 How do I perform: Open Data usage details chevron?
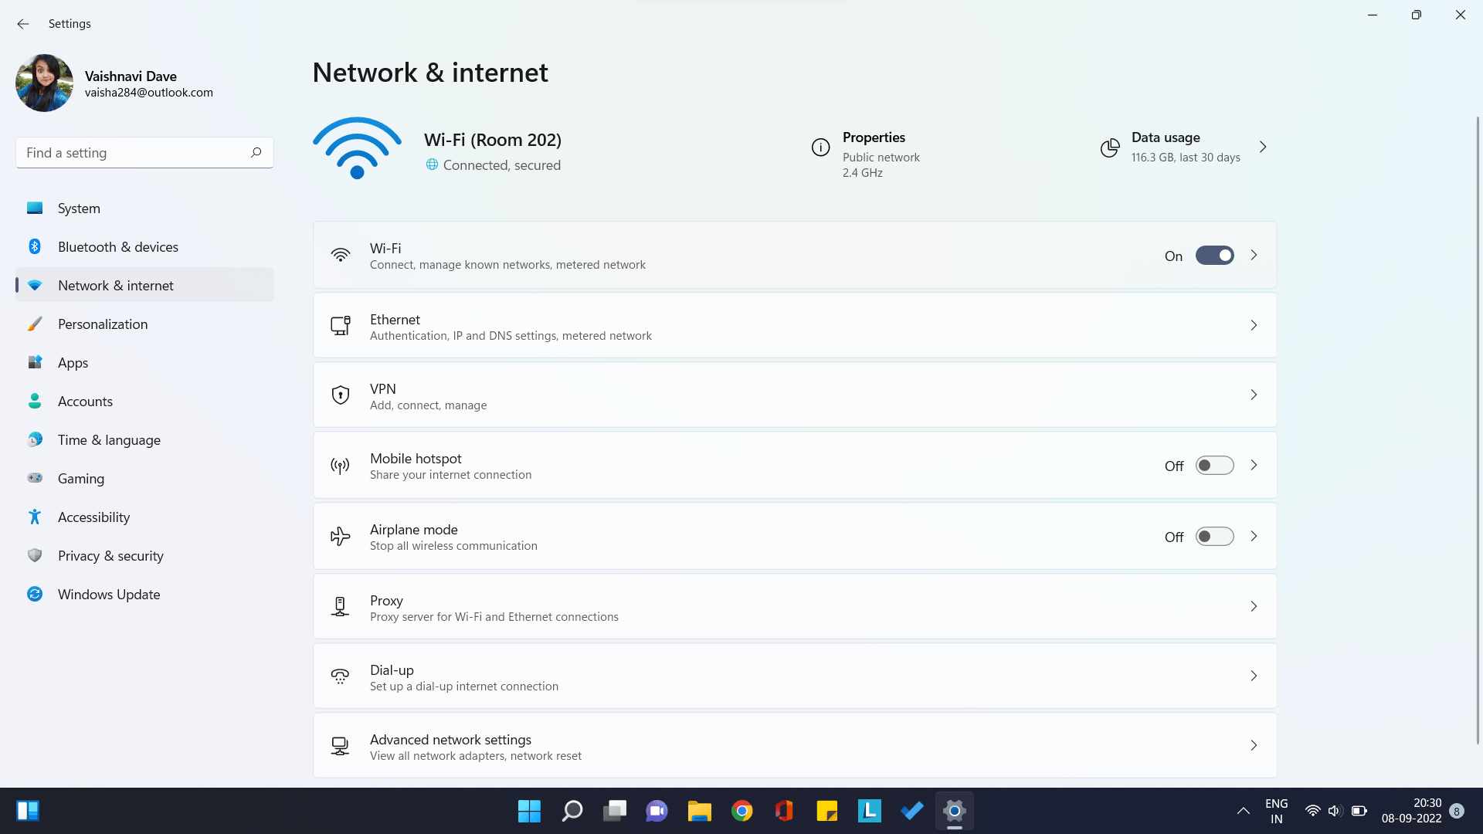[1263, 147]
